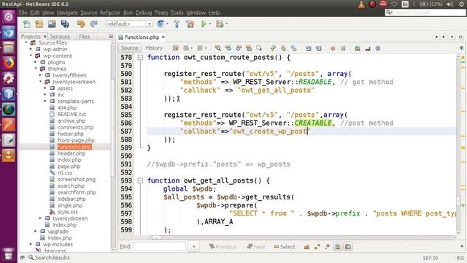This screenshot has width=467, height=263.
Task: Click Toggle Rectangular Selection icon
Action: tap(259, 48)
